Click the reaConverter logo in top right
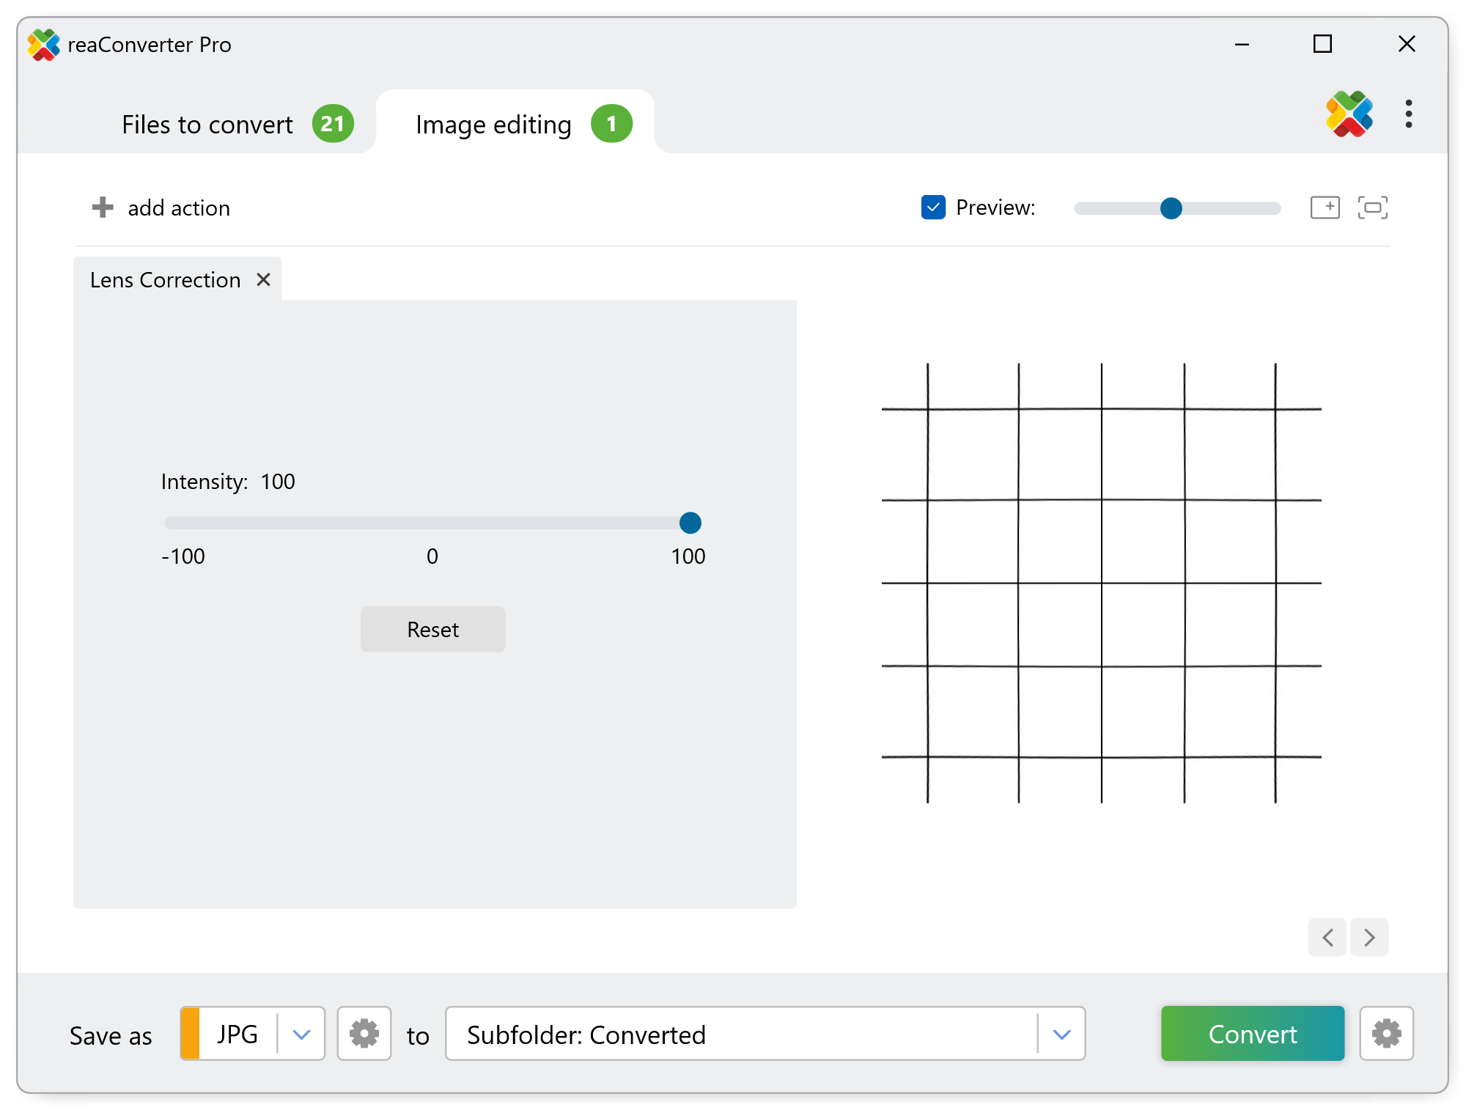The height and width of the screenshot is (1110, 1466). (x=1349, y=114)
